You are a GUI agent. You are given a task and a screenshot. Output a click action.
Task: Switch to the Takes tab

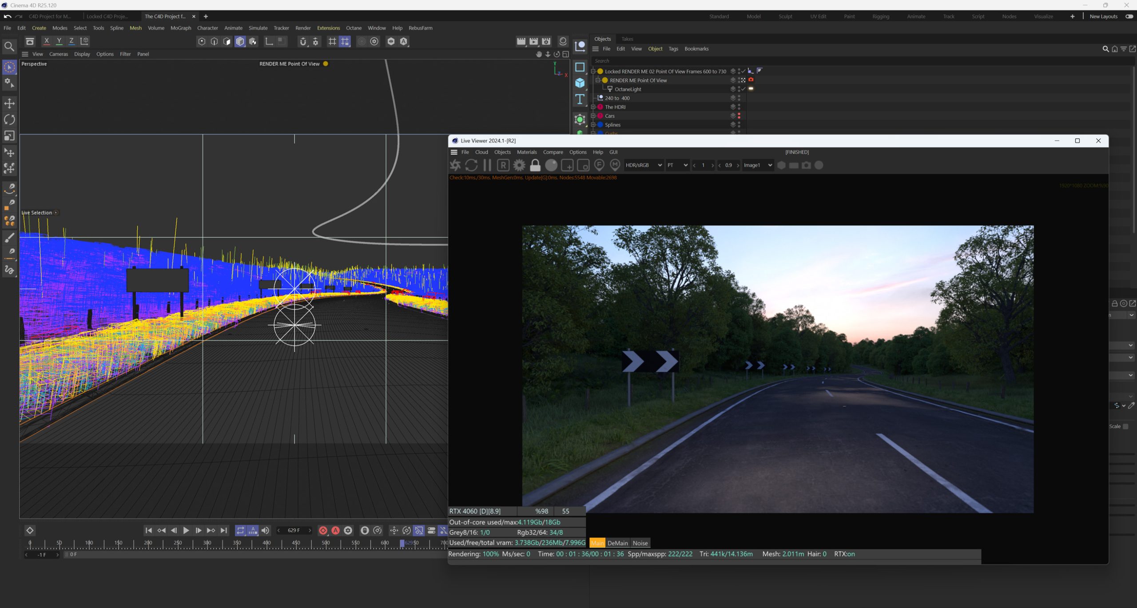click(x=627, y=39)
